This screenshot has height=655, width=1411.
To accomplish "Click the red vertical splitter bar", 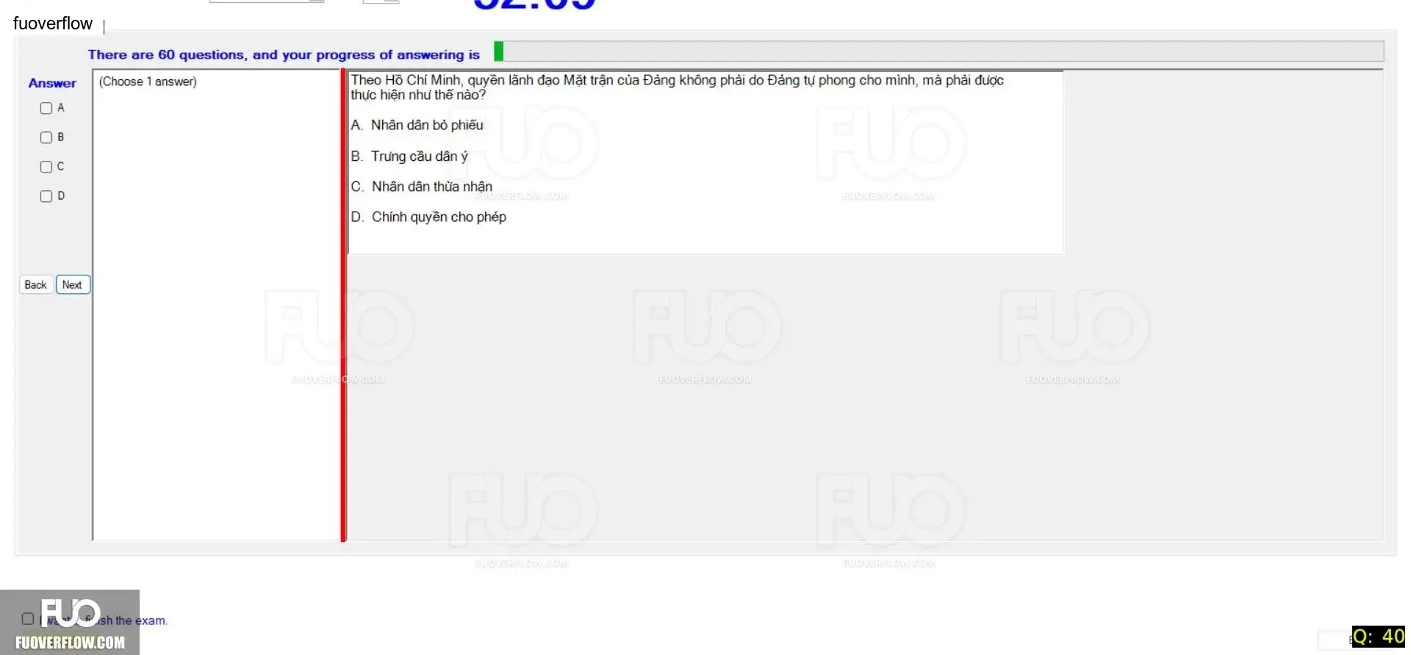I will [343, 305].
